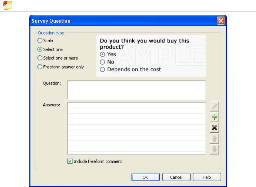This screenshot has height=187, width=256.
Task: Move the answer down with the down arrow
Action: pyautogui.click(x=214, y=150)
